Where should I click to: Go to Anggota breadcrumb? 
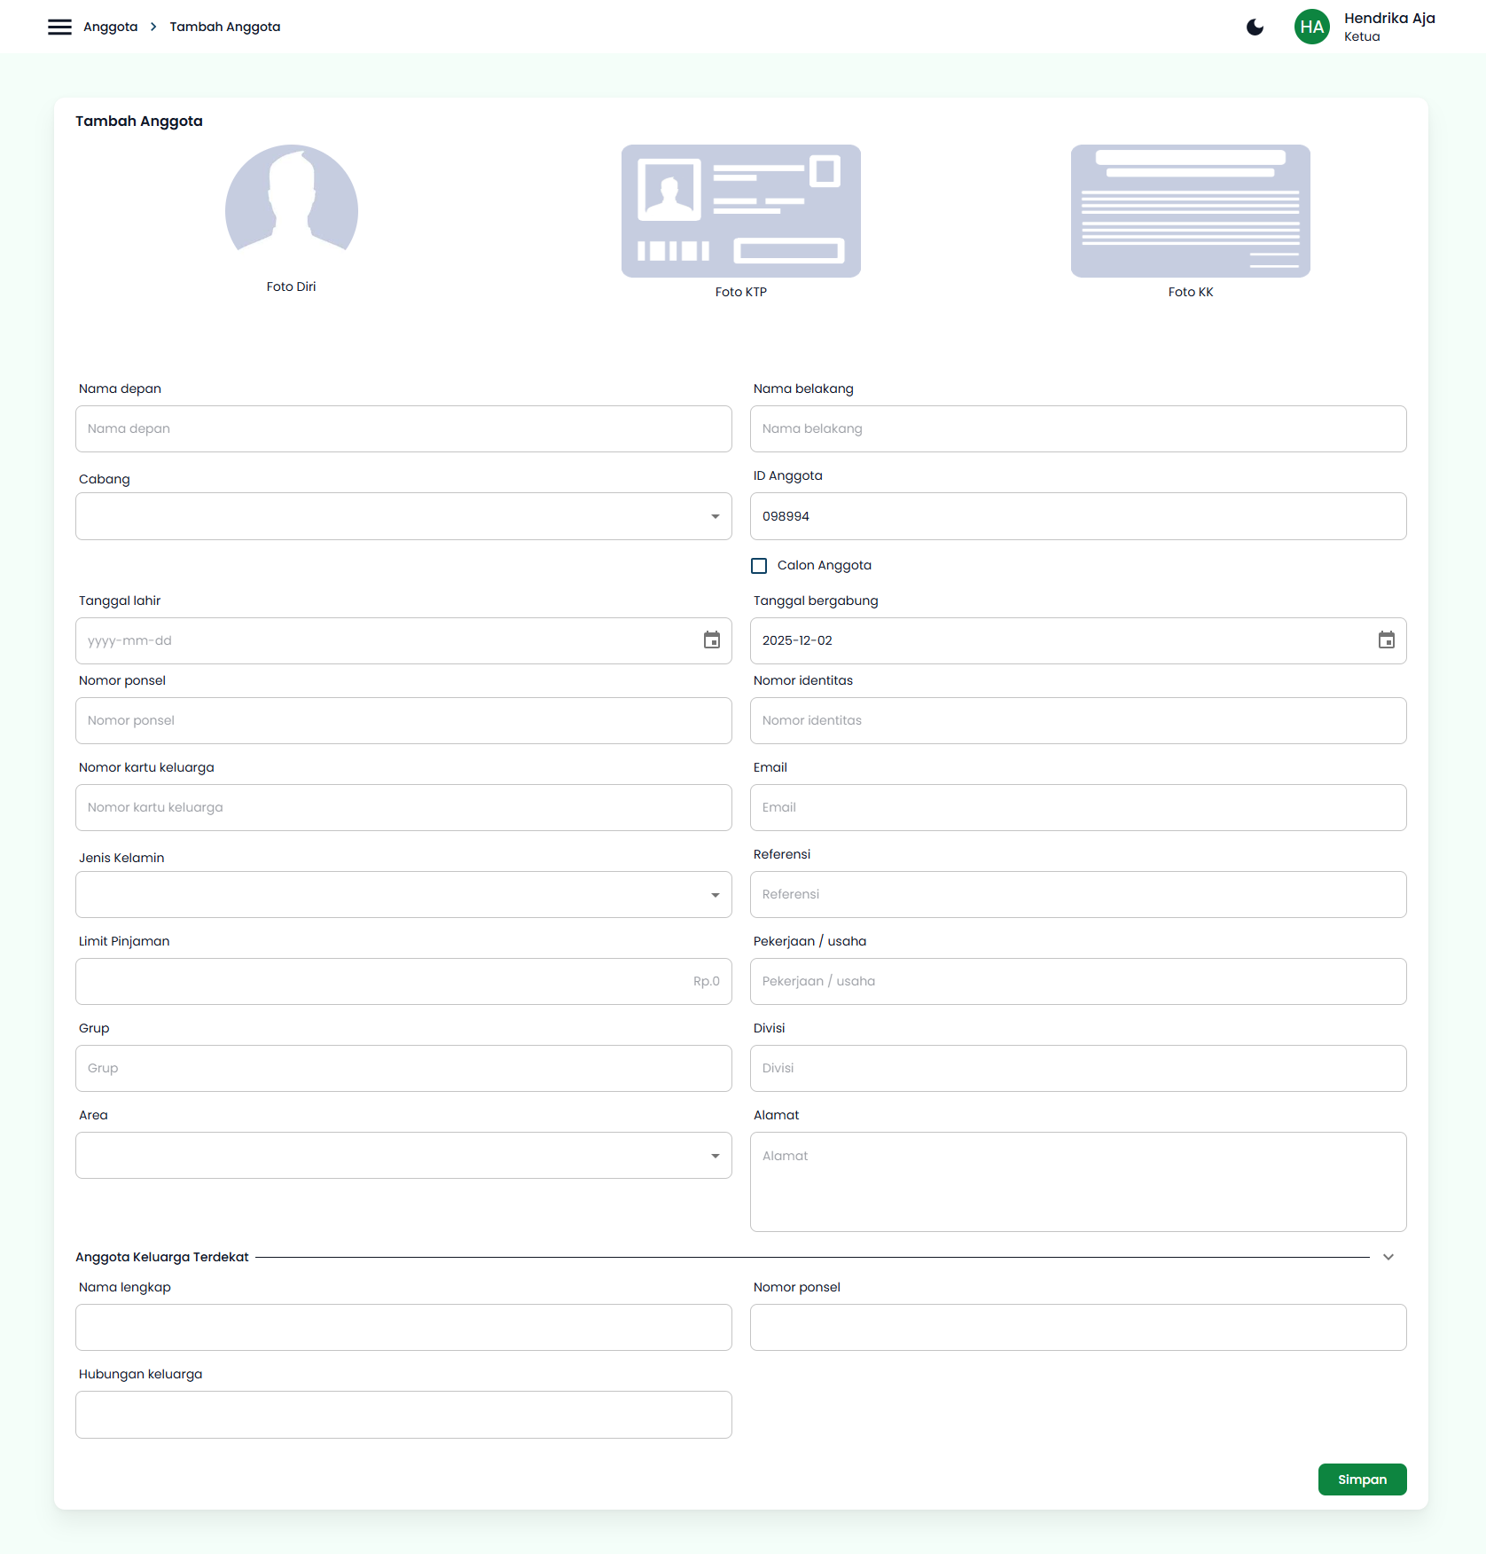click(x=111, y=27)
